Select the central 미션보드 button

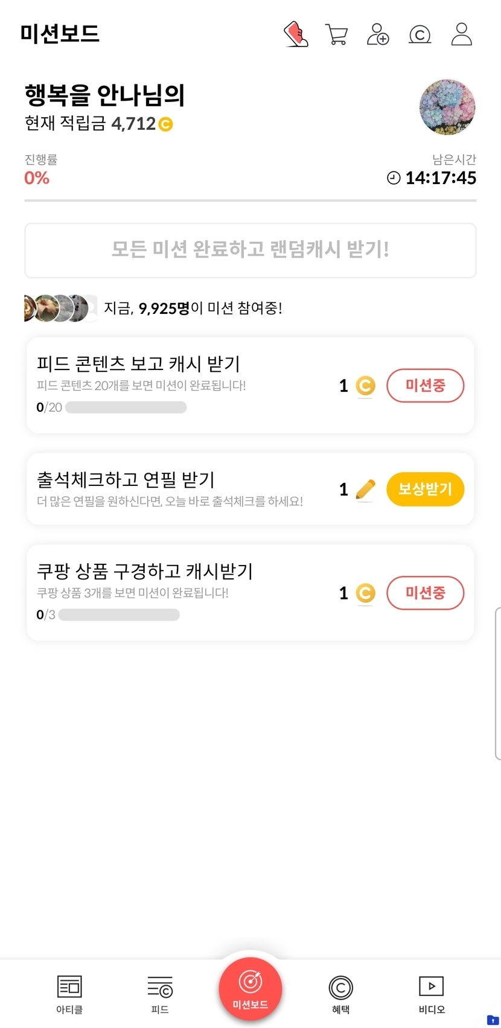click(250, 989)
